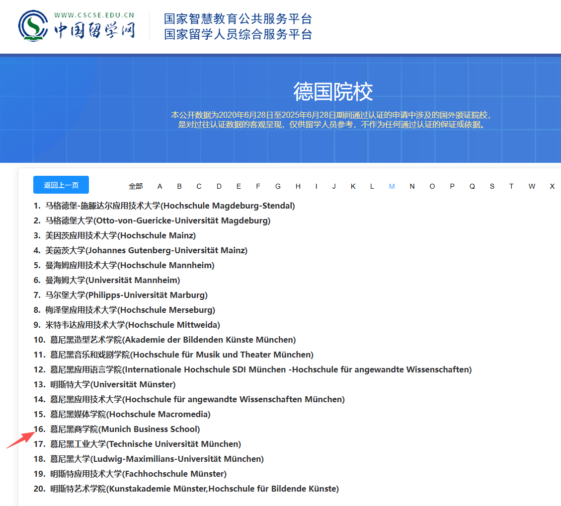
Task: Open Johannes Gutenberg-Universität Mainz entry
Action: pos(146,250)
